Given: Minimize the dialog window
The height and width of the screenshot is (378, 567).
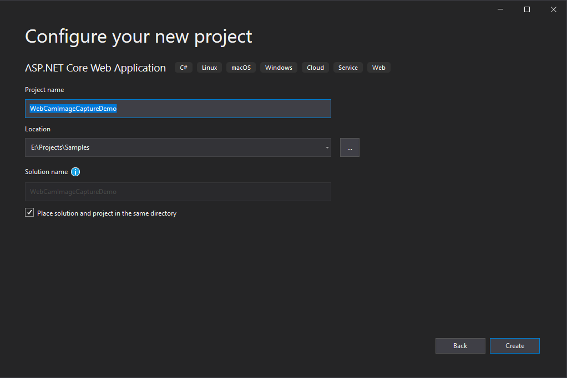Looking at the screenshot, I should point(500,9).
